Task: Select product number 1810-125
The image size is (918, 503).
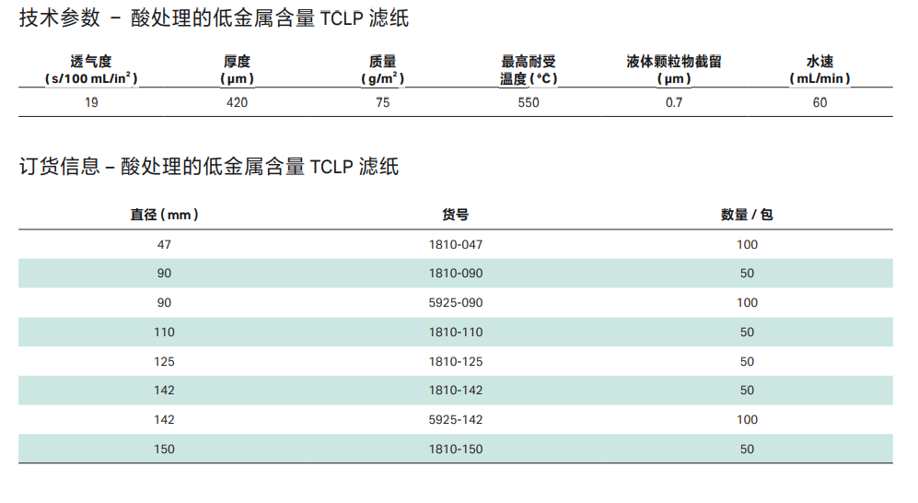Action: coord(456,362)
